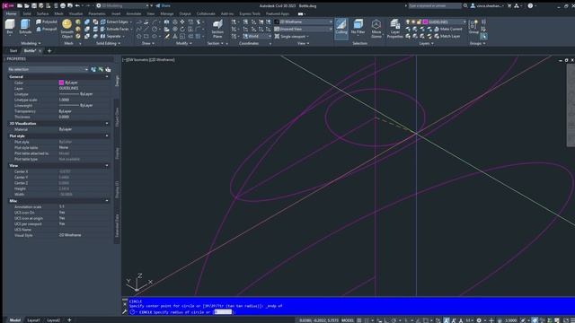
Task: Expand the Draw panel dropdown
Action: (148, 43)
